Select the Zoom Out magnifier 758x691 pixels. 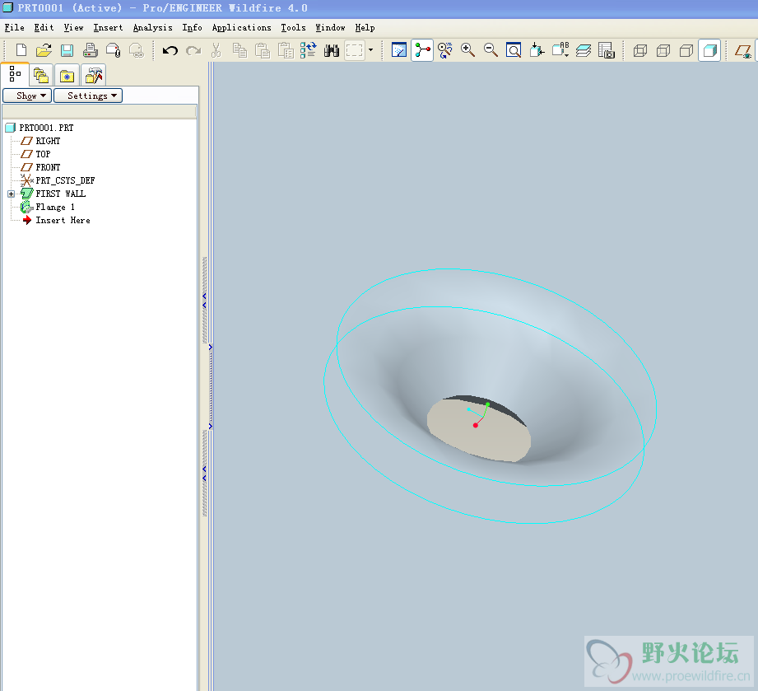point(491,50)
